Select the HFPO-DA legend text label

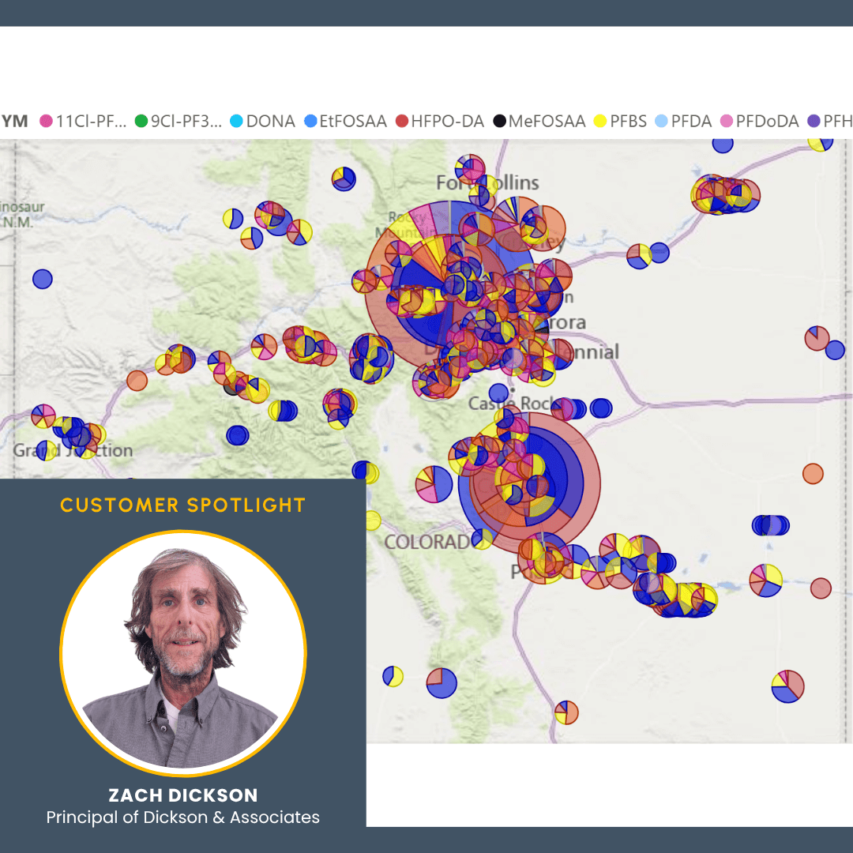tap(446, 121)
